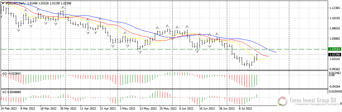The height and width of the screenshot is (112, 342).
Task: Click the black 1.02398 current price label
Action: 334,54
